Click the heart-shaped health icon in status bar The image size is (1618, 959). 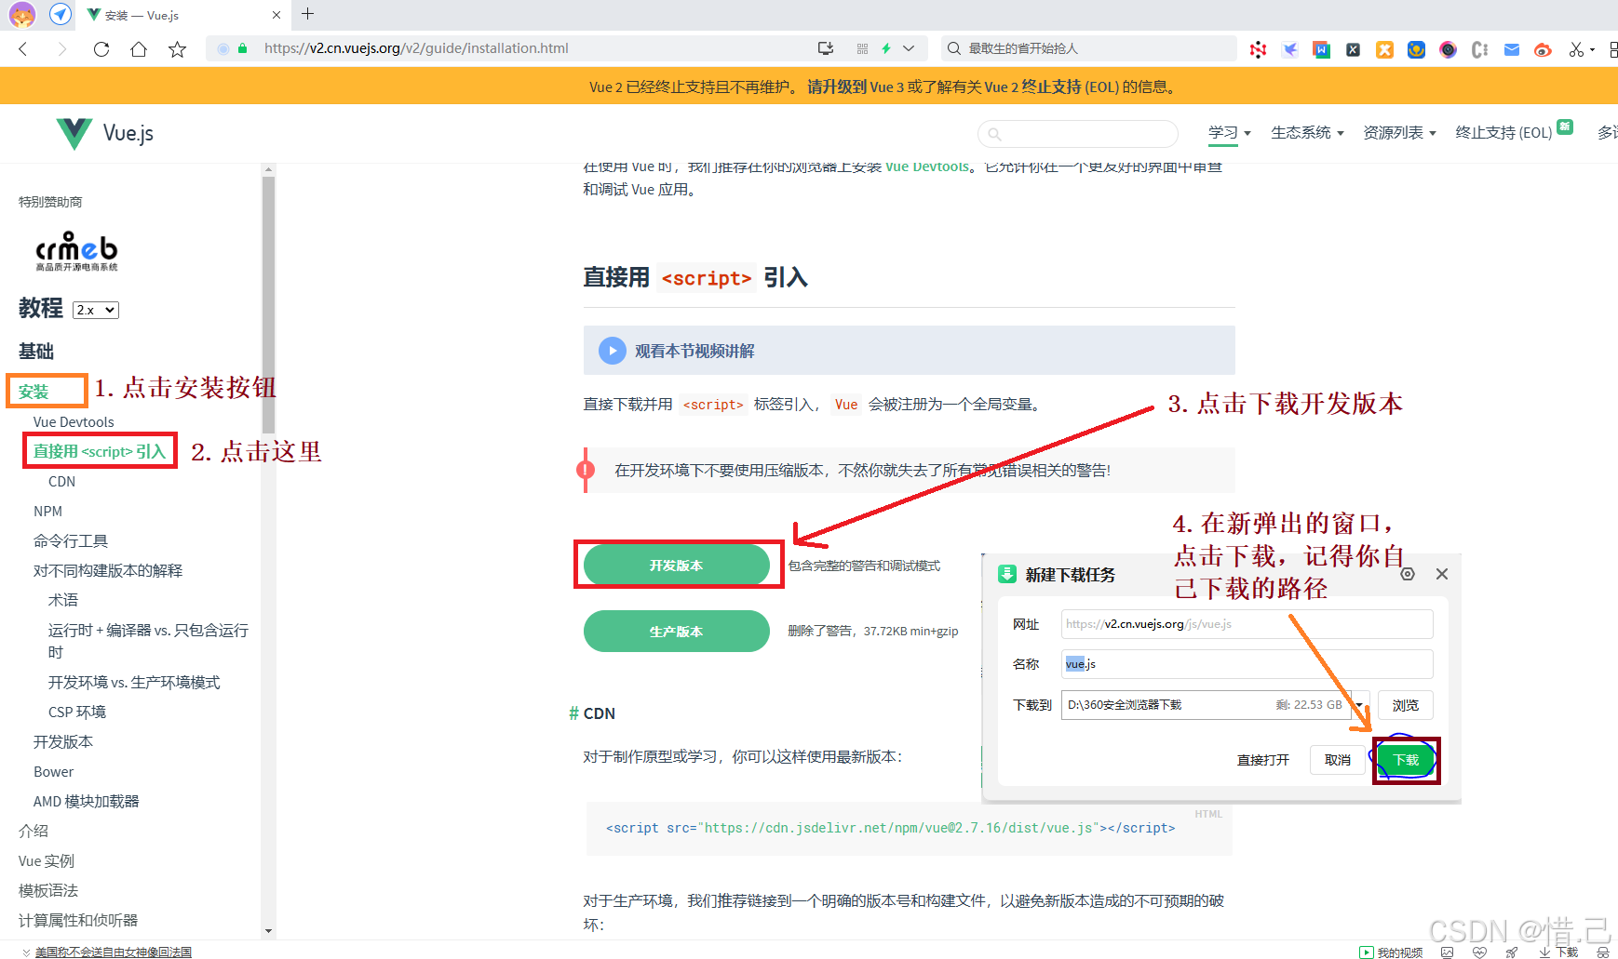pos(1479,952)
